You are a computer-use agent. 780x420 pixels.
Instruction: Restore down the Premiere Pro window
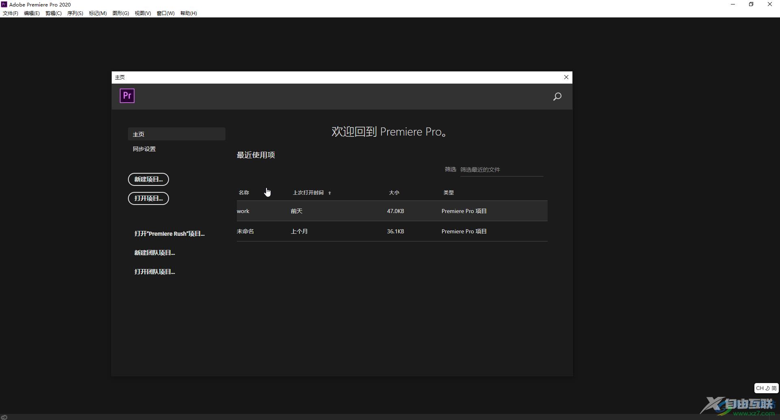[751, 4]
